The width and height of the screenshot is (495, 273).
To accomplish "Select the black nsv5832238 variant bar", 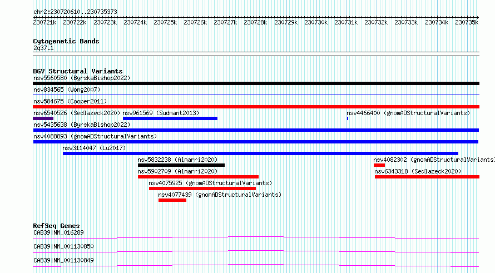I will (x=181, y=165).
